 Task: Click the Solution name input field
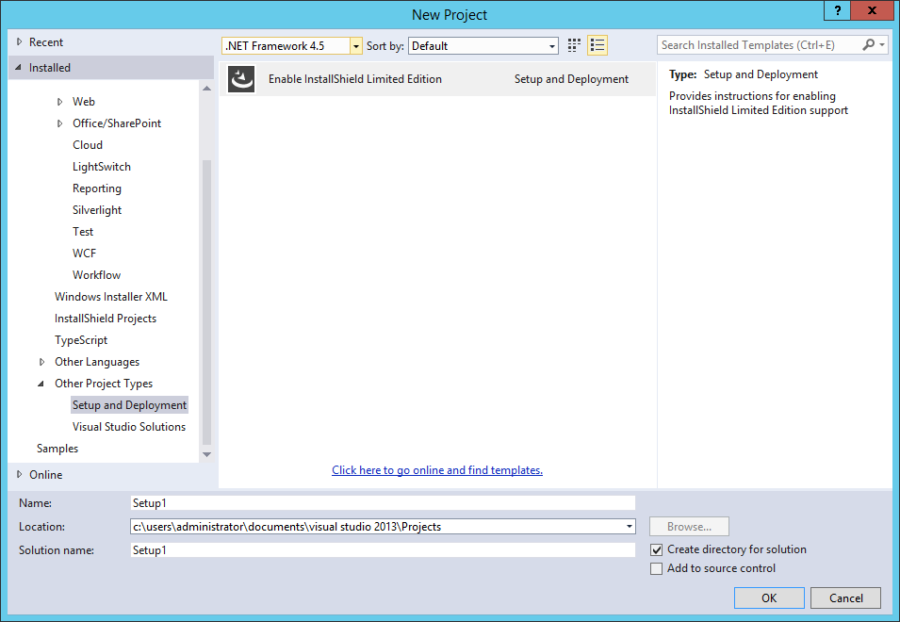point(383,550)
